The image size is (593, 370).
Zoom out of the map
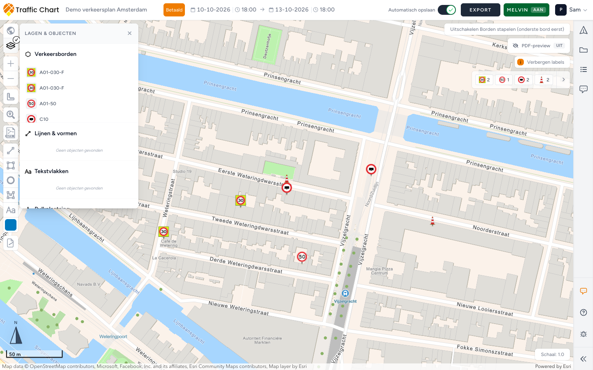click(x=11, y=79)
